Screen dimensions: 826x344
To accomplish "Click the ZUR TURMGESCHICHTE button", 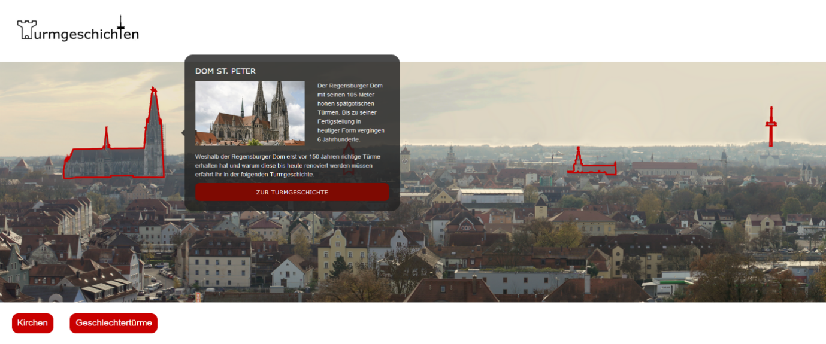I will point(292,192).
